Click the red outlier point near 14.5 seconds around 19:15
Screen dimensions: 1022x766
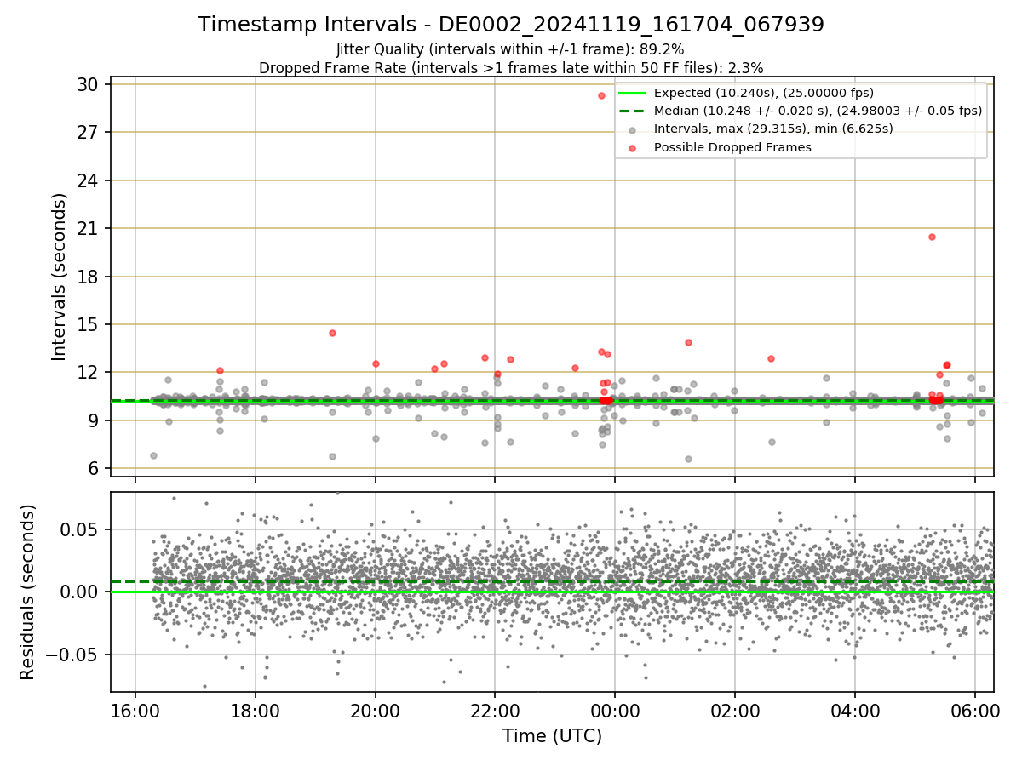click(x=332, y=333)
